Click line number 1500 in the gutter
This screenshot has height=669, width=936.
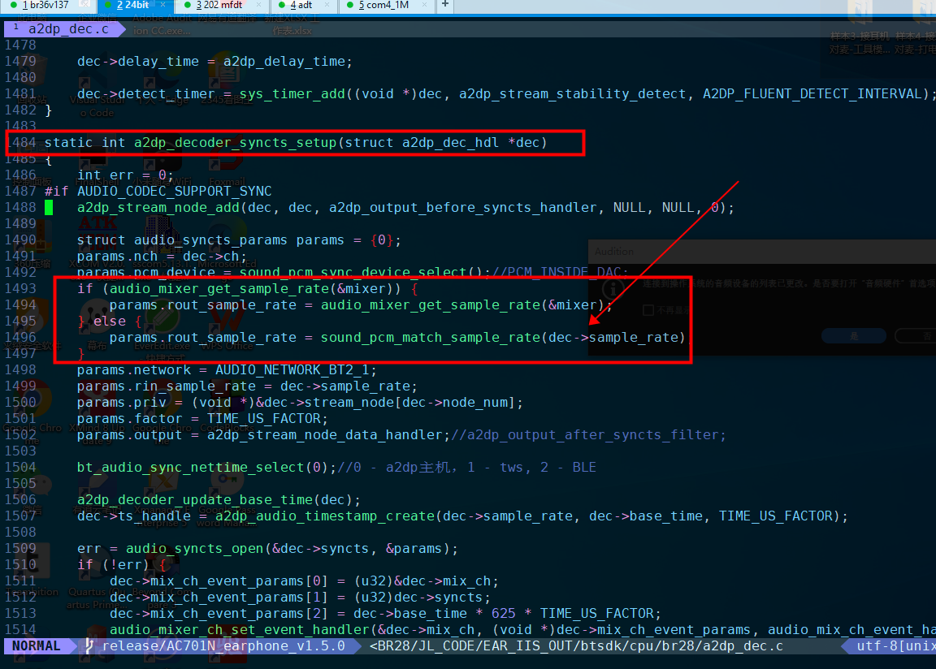20,403
